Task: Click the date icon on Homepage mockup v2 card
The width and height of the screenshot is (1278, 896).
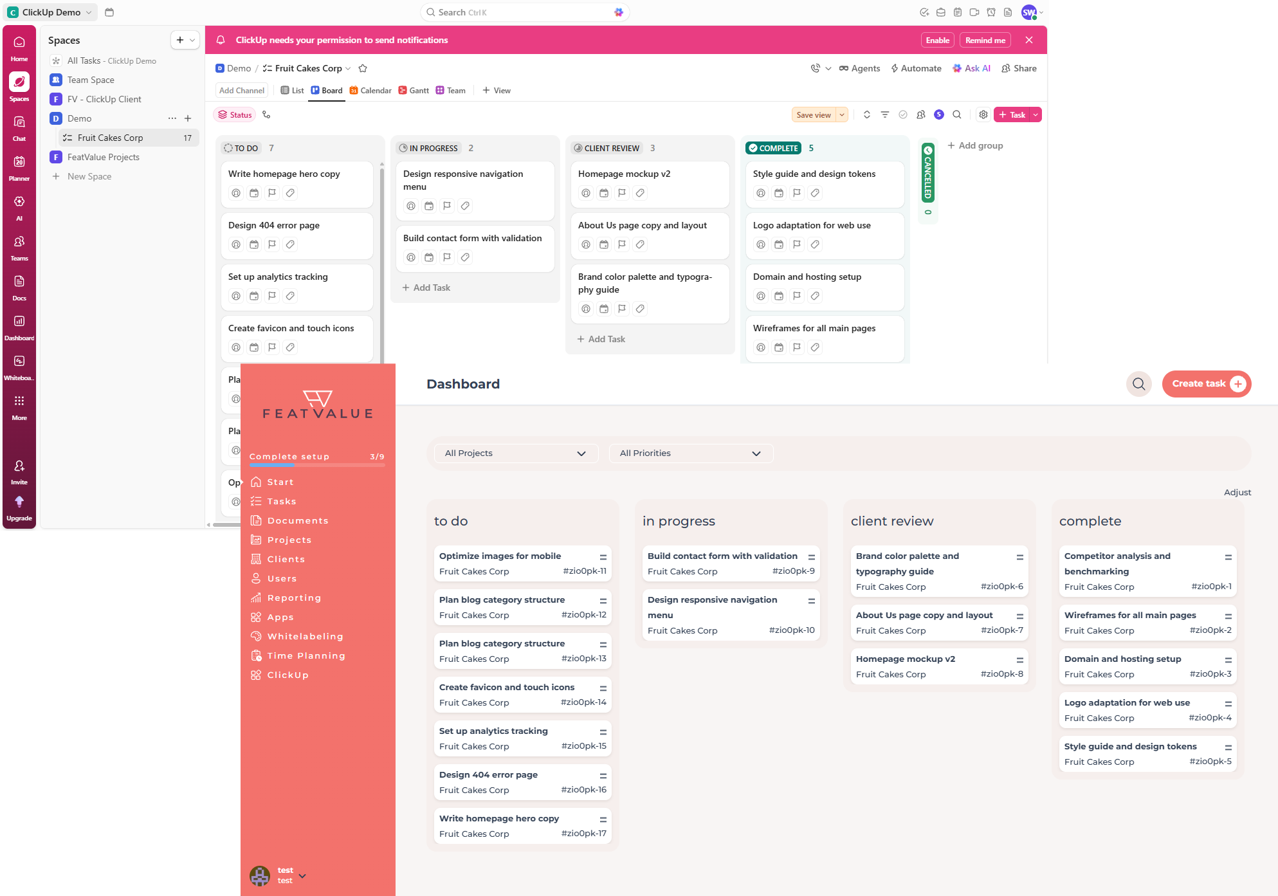Action: coord(604,193)
